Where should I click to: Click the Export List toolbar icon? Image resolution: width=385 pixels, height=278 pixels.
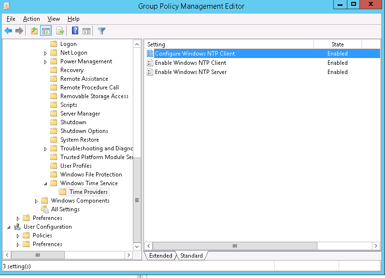tap(60, 31)
